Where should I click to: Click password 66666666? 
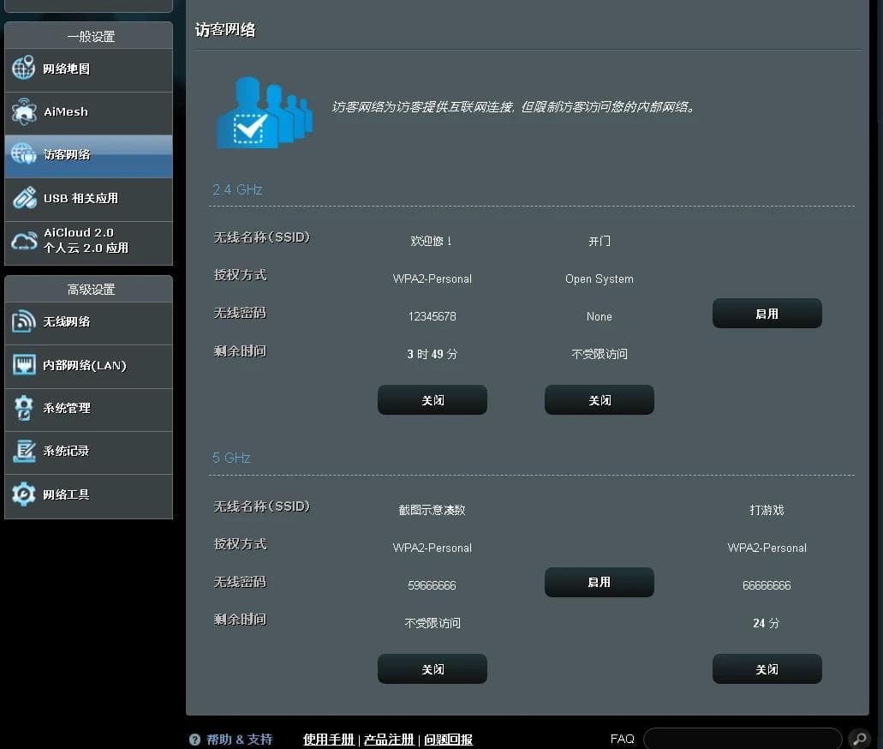coord(767,585)
